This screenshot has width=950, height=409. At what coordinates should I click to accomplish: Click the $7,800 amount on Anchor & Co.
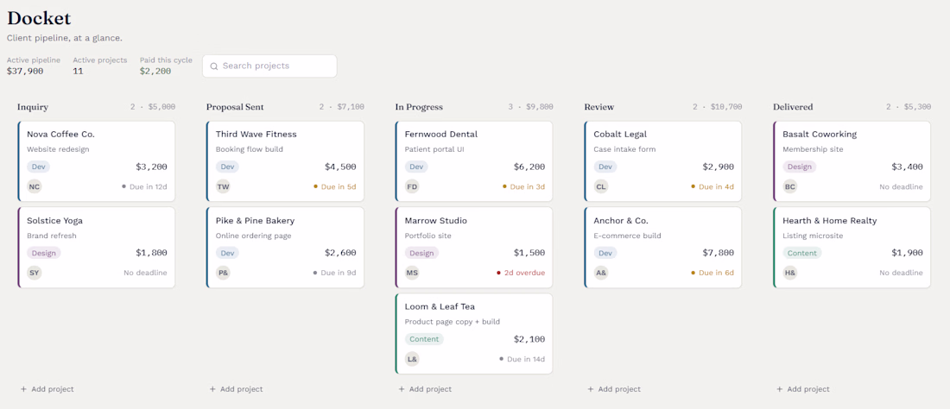pyautogui.click(x=718, y=253)
